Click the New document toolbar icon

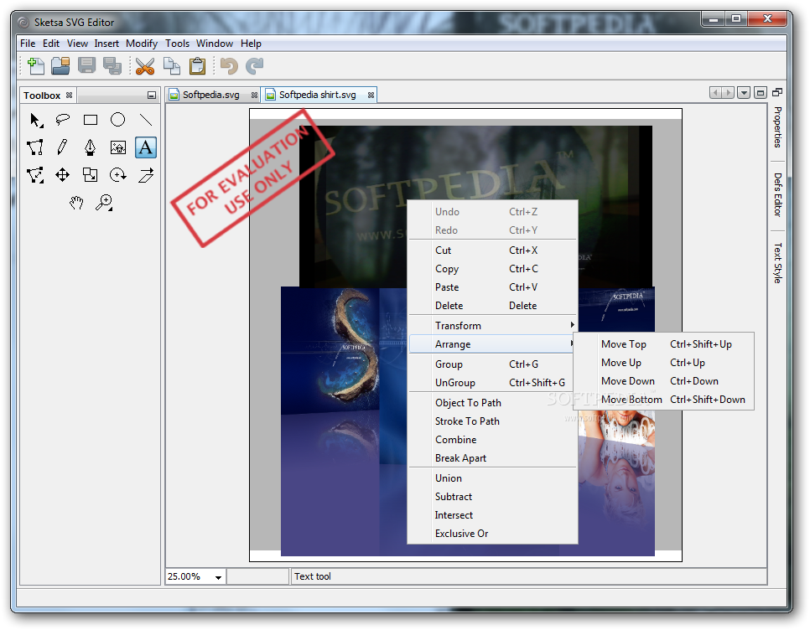pos(36,66)
